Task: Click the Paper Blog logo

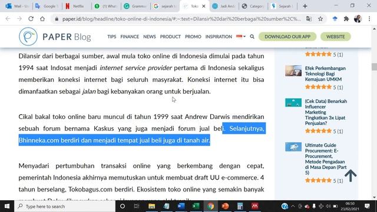Action: click(55, 37)
